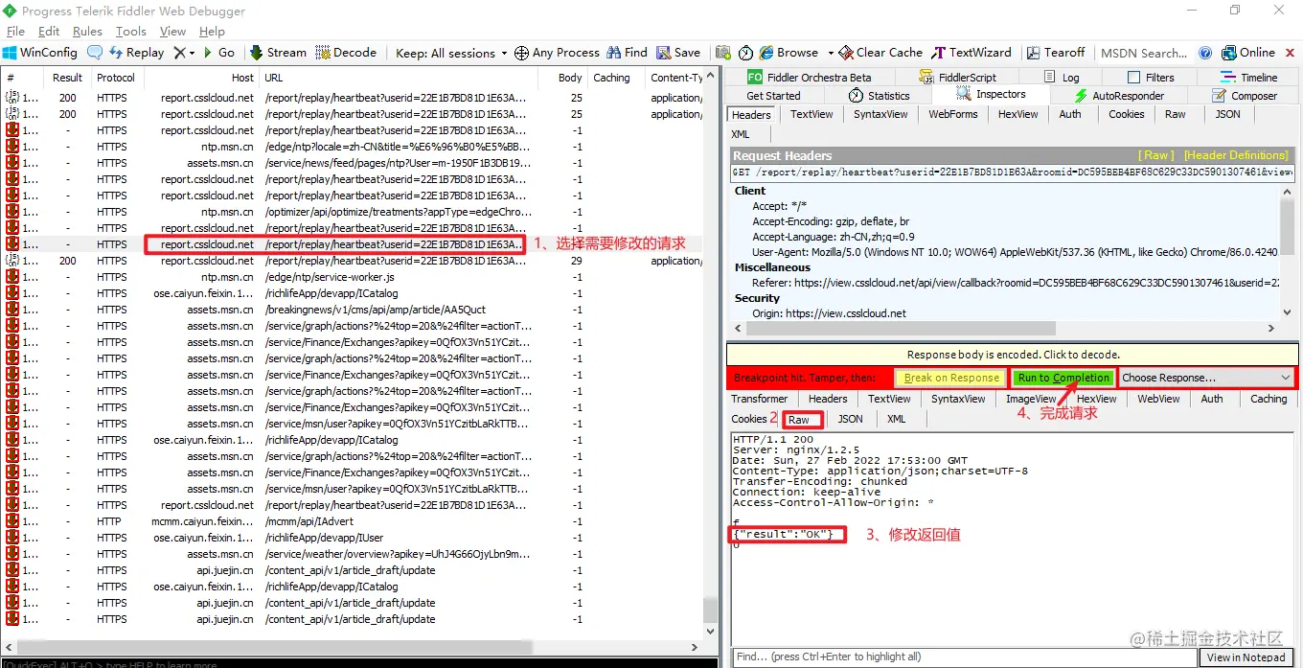Replay the selected sessions

click(136, 53)
